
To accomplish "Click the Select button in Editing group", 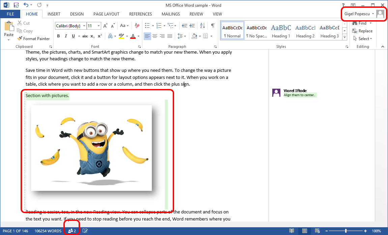I will (x=362, y=38).
